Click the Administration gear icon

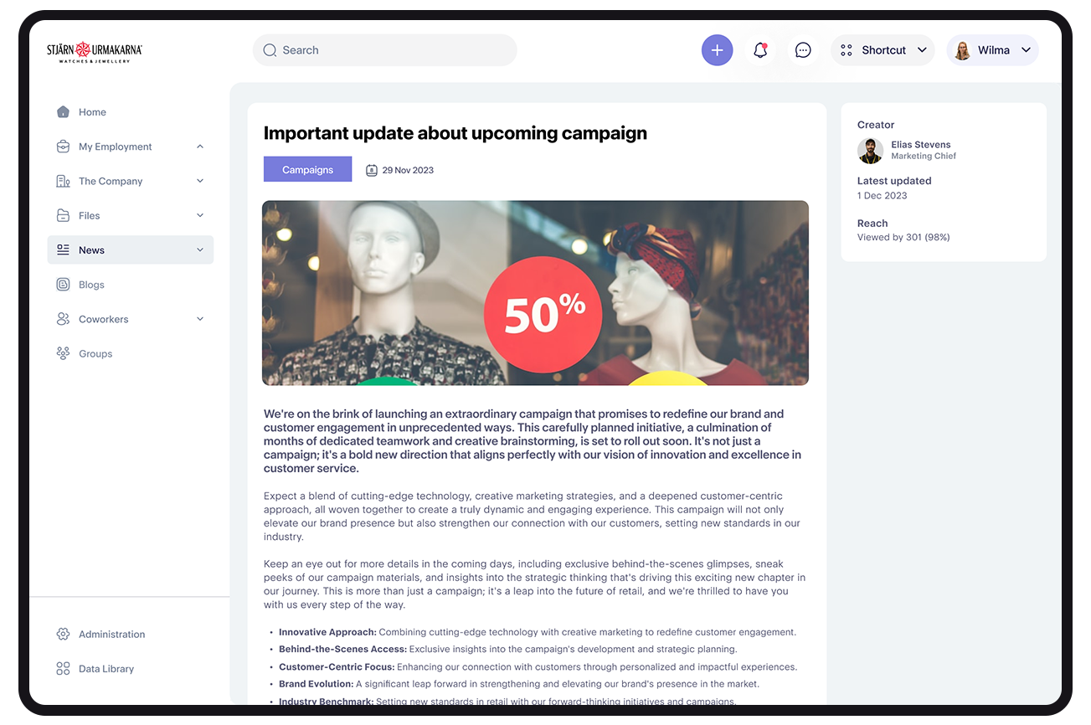click(63, 635)
